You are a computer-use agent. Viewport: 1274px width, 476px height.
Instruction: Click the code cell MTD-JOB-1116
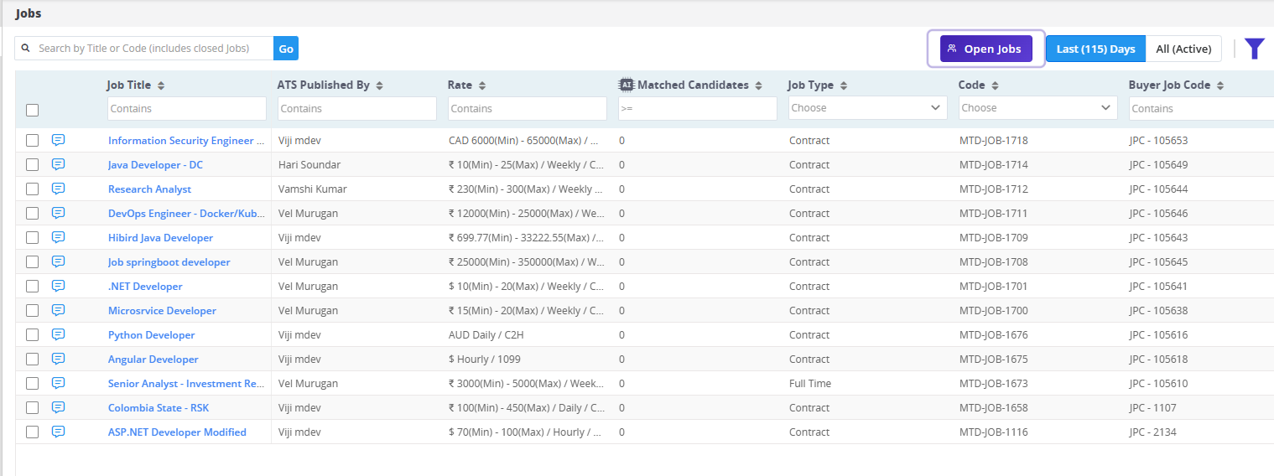(993, 432)
